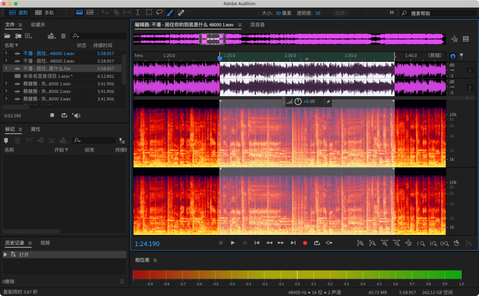Screen dimensions: 479x296
Task: Click the 反转 button
Action: [340, 13]
